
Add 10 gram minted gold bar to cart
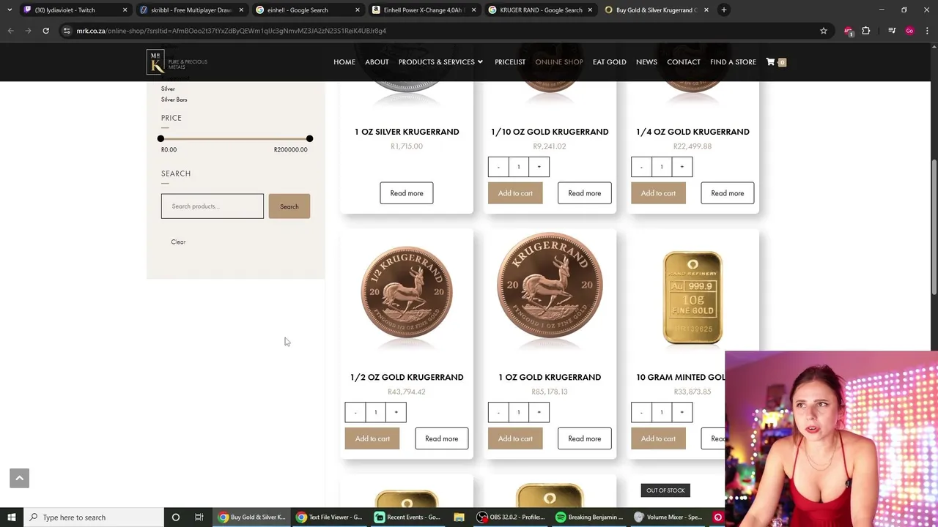point(658,438)
